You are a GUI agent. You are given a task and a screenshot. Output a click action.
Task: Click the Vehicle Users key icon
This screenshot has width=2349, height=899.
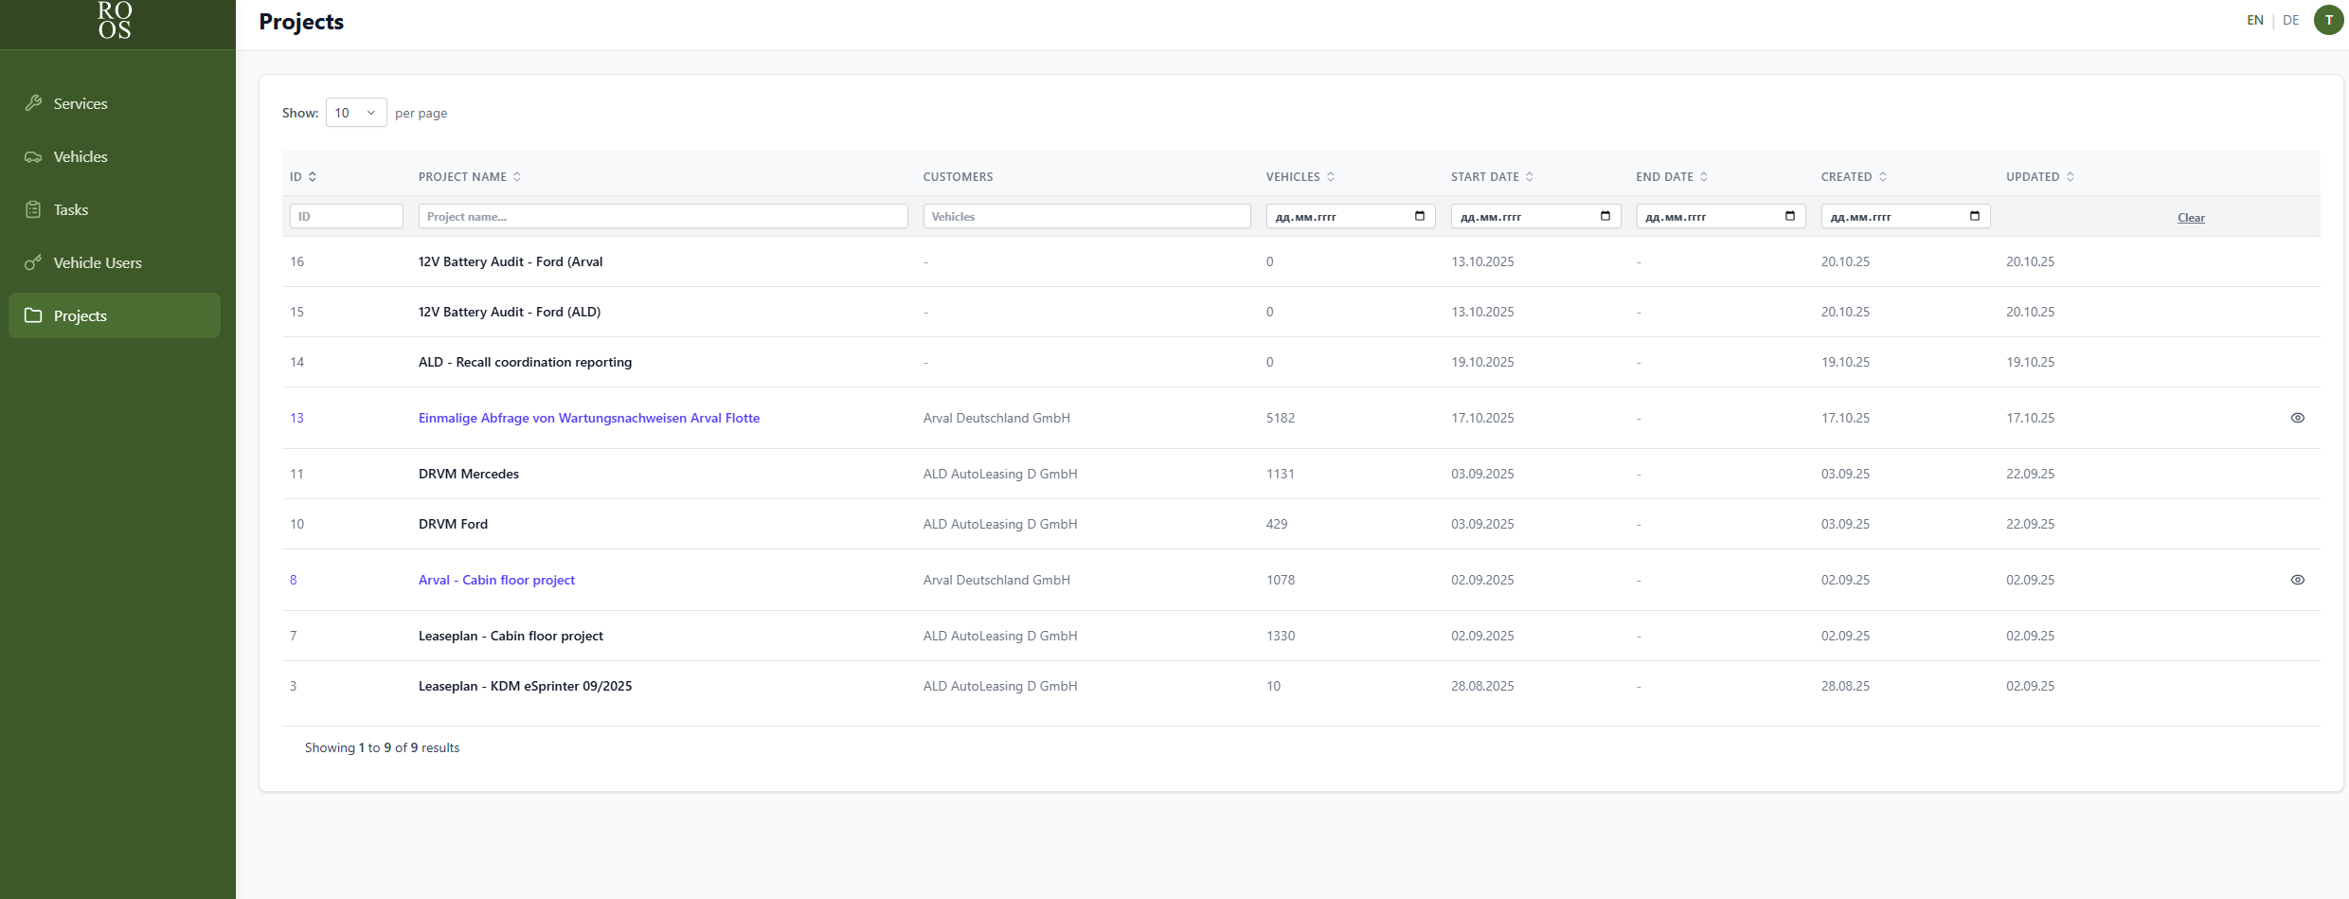pos(33,262)
